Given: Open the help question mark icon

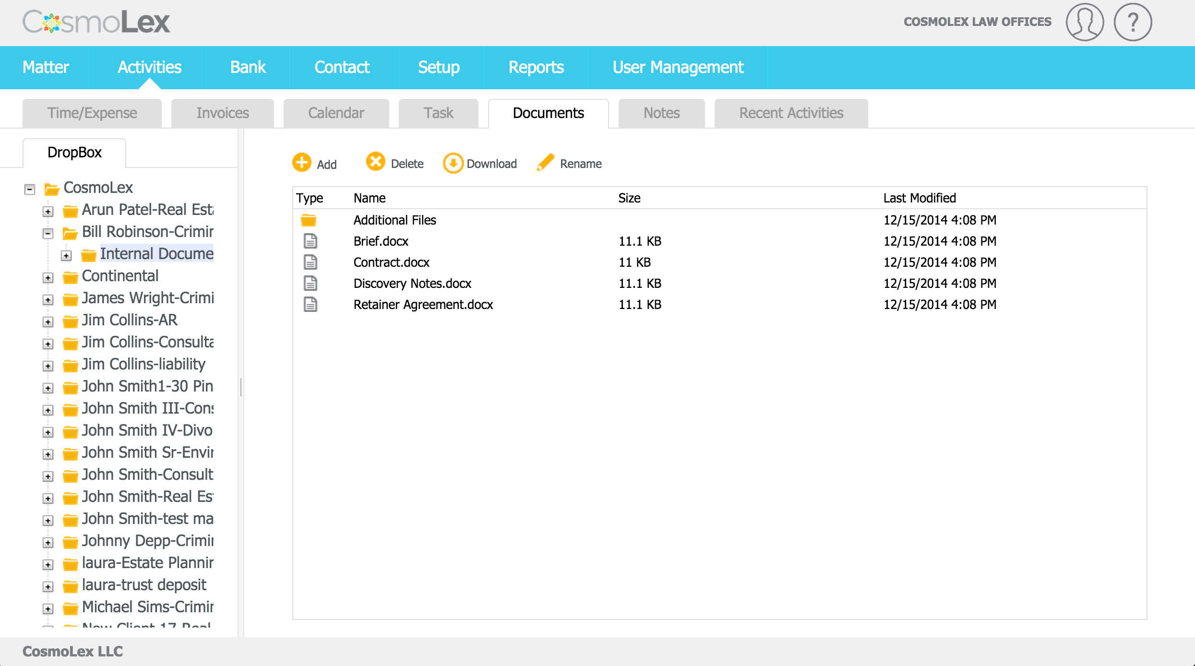Looking at the screenshot, I should 1133,22.
